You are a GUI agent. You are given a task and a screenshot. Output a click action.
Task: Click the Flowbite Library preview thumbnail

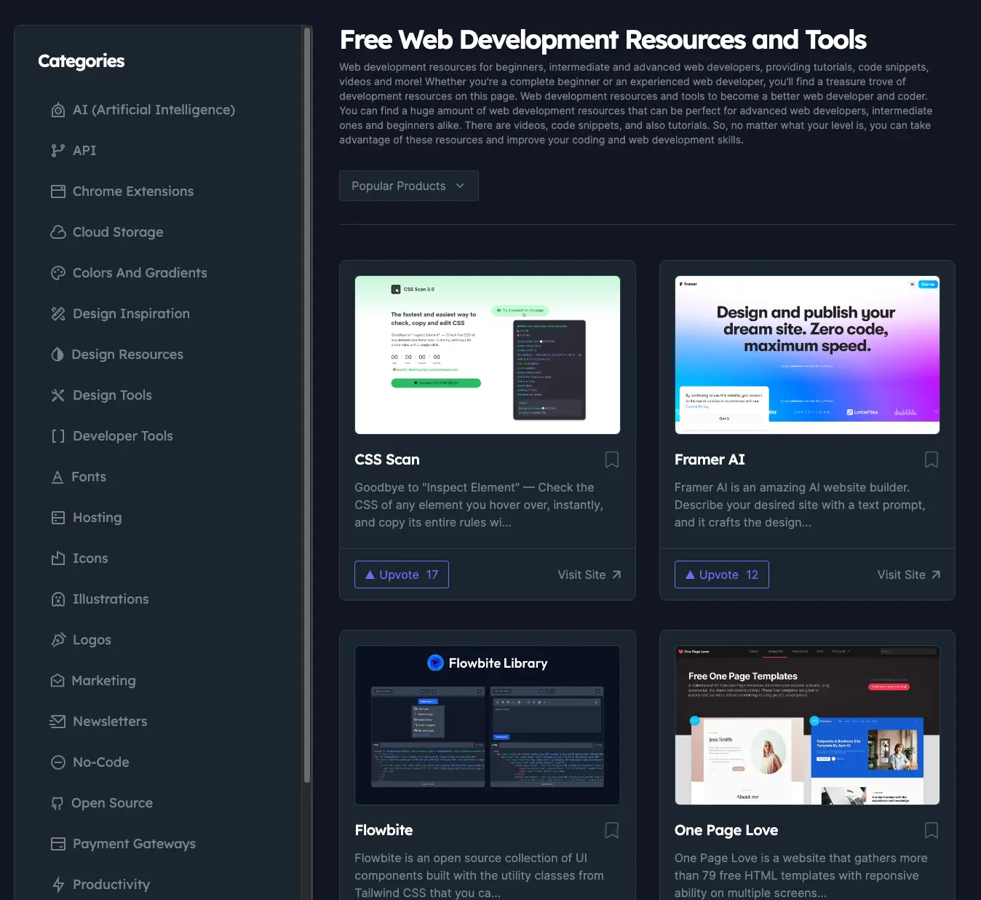point(488,725)
